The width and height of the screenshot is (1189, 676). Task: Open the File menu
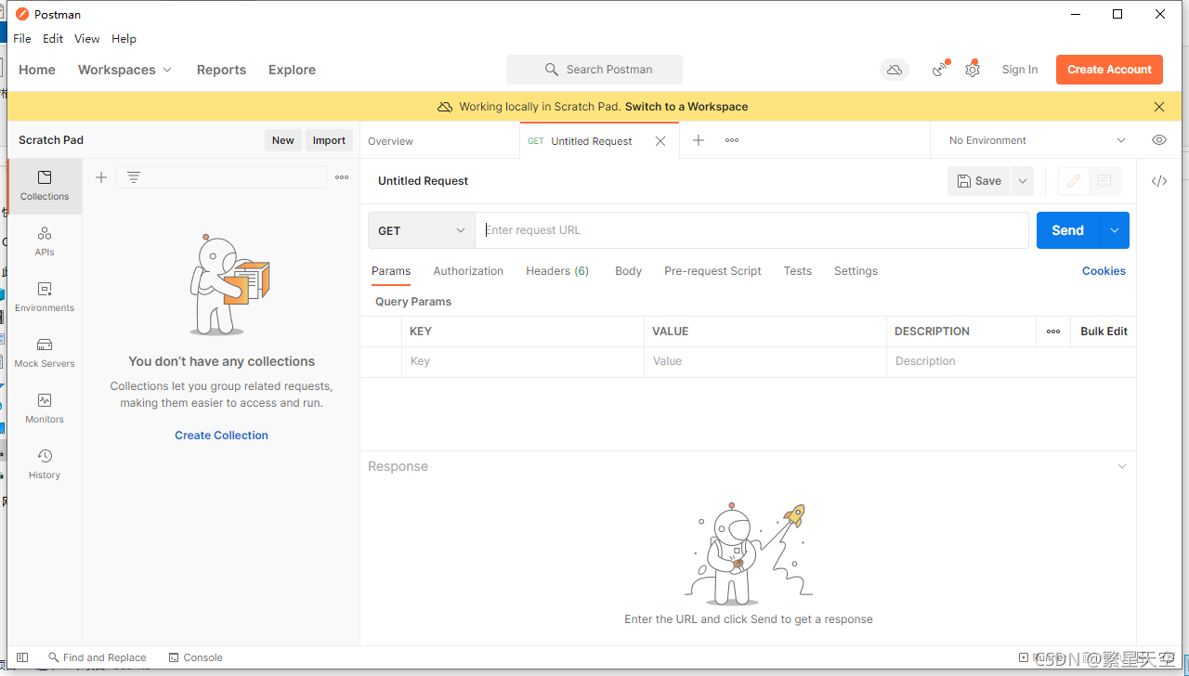(x=22, y=39)
